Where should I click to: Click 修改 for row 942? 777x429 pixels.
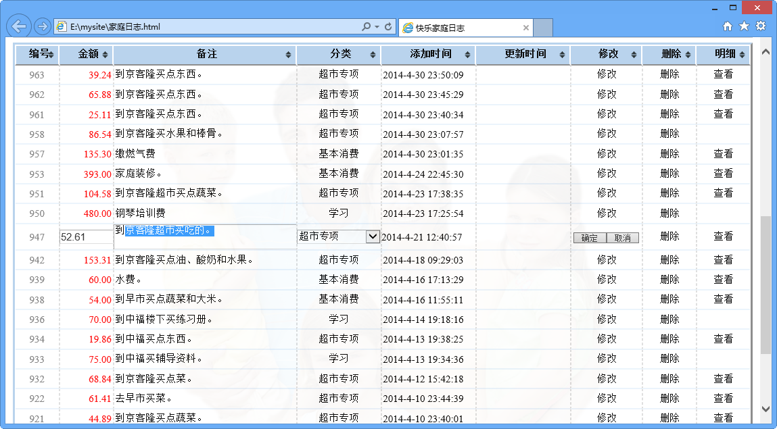click(607, 260)
